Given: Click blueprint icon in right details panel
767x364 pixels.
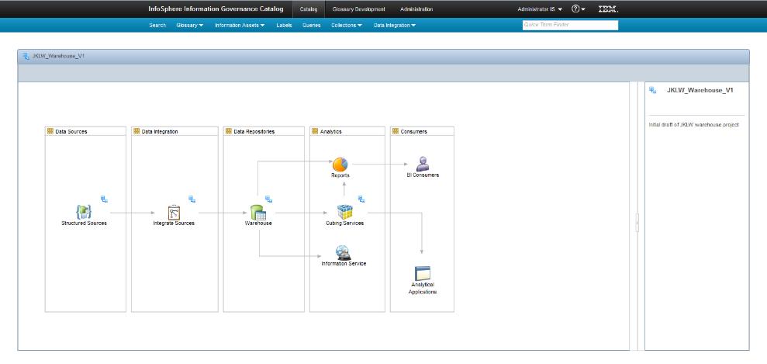Looking at the screenshot, I should coord(652,90).
